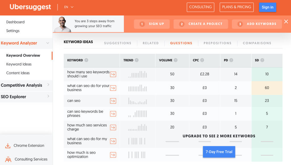Image resolution: width=291 pixels, height=165 pixels.
Task: Click step 3 Add Keywords button
Action: click(257, 24)
